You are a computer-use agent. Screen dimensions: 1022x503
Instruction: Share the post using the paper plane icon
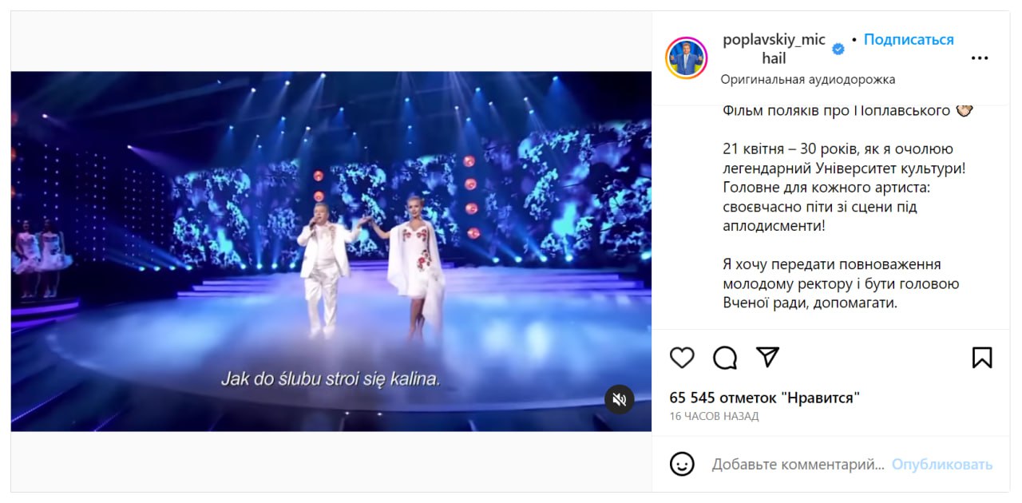click(767, 358)
